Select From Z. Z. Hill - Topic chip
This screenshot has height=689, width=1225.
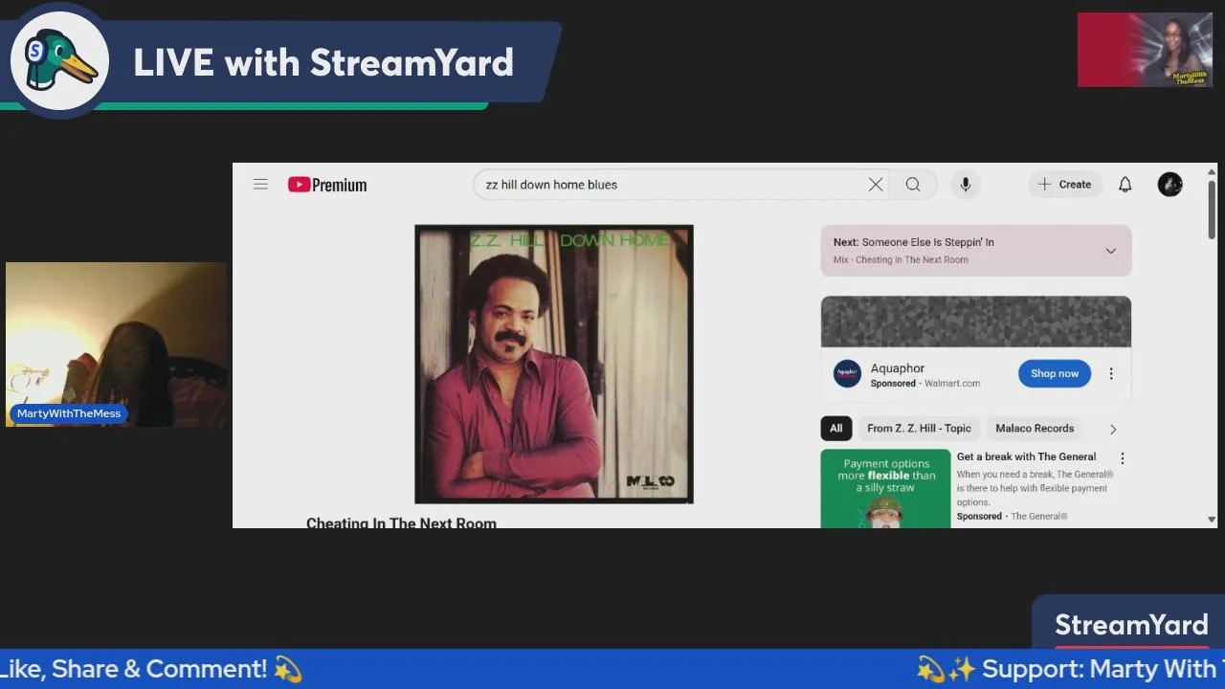[919, 429]
